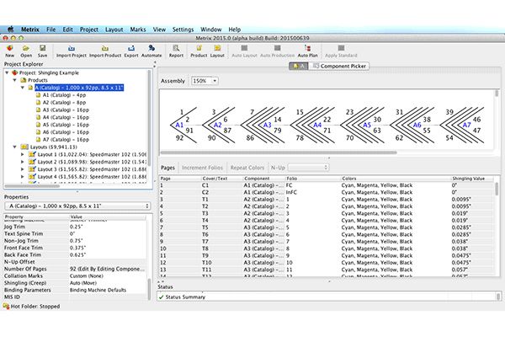The image size is (505, 337).
Task: Open the Properties A (Catalog) selector dropdown
Action: [77, 206]
